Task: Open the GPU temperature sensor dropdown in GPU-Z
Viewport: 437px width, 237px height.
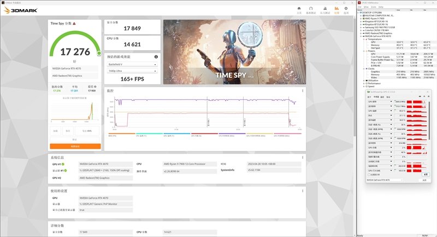Action: [x=391, y=111]
